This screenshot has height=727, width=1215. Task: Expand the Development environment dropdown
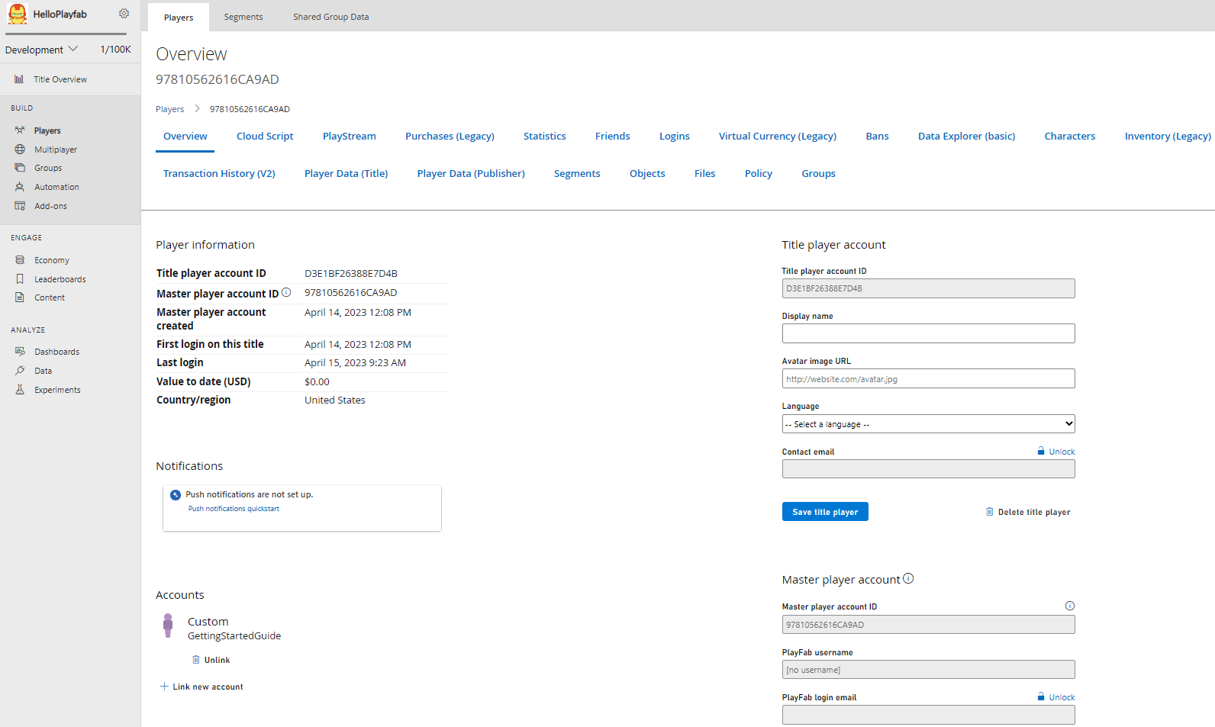pyautogui.click(x=41, y=50)
